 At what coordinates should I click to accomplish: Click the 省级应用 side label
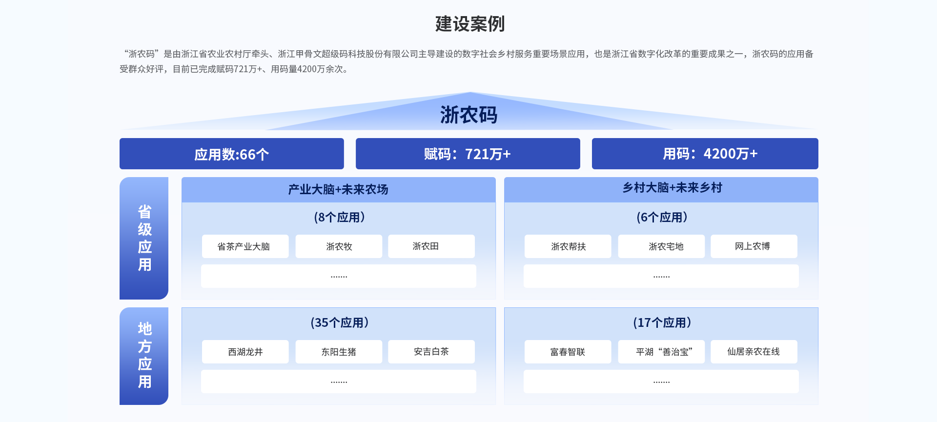point(144,238)
